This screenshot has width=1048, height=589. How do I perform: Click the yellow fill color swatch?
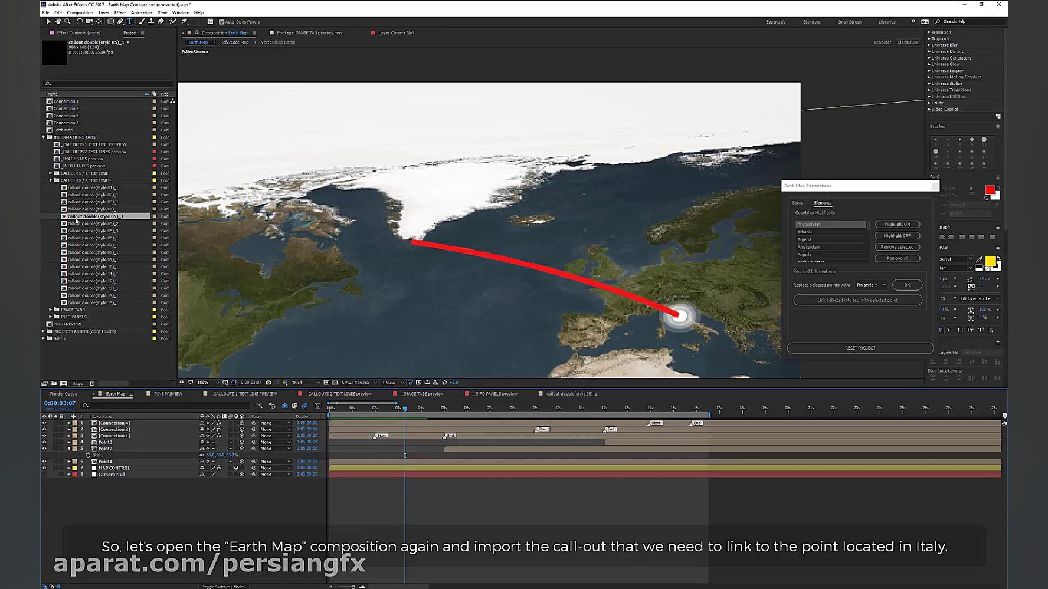pyautogui.click(x=990, y=261)
